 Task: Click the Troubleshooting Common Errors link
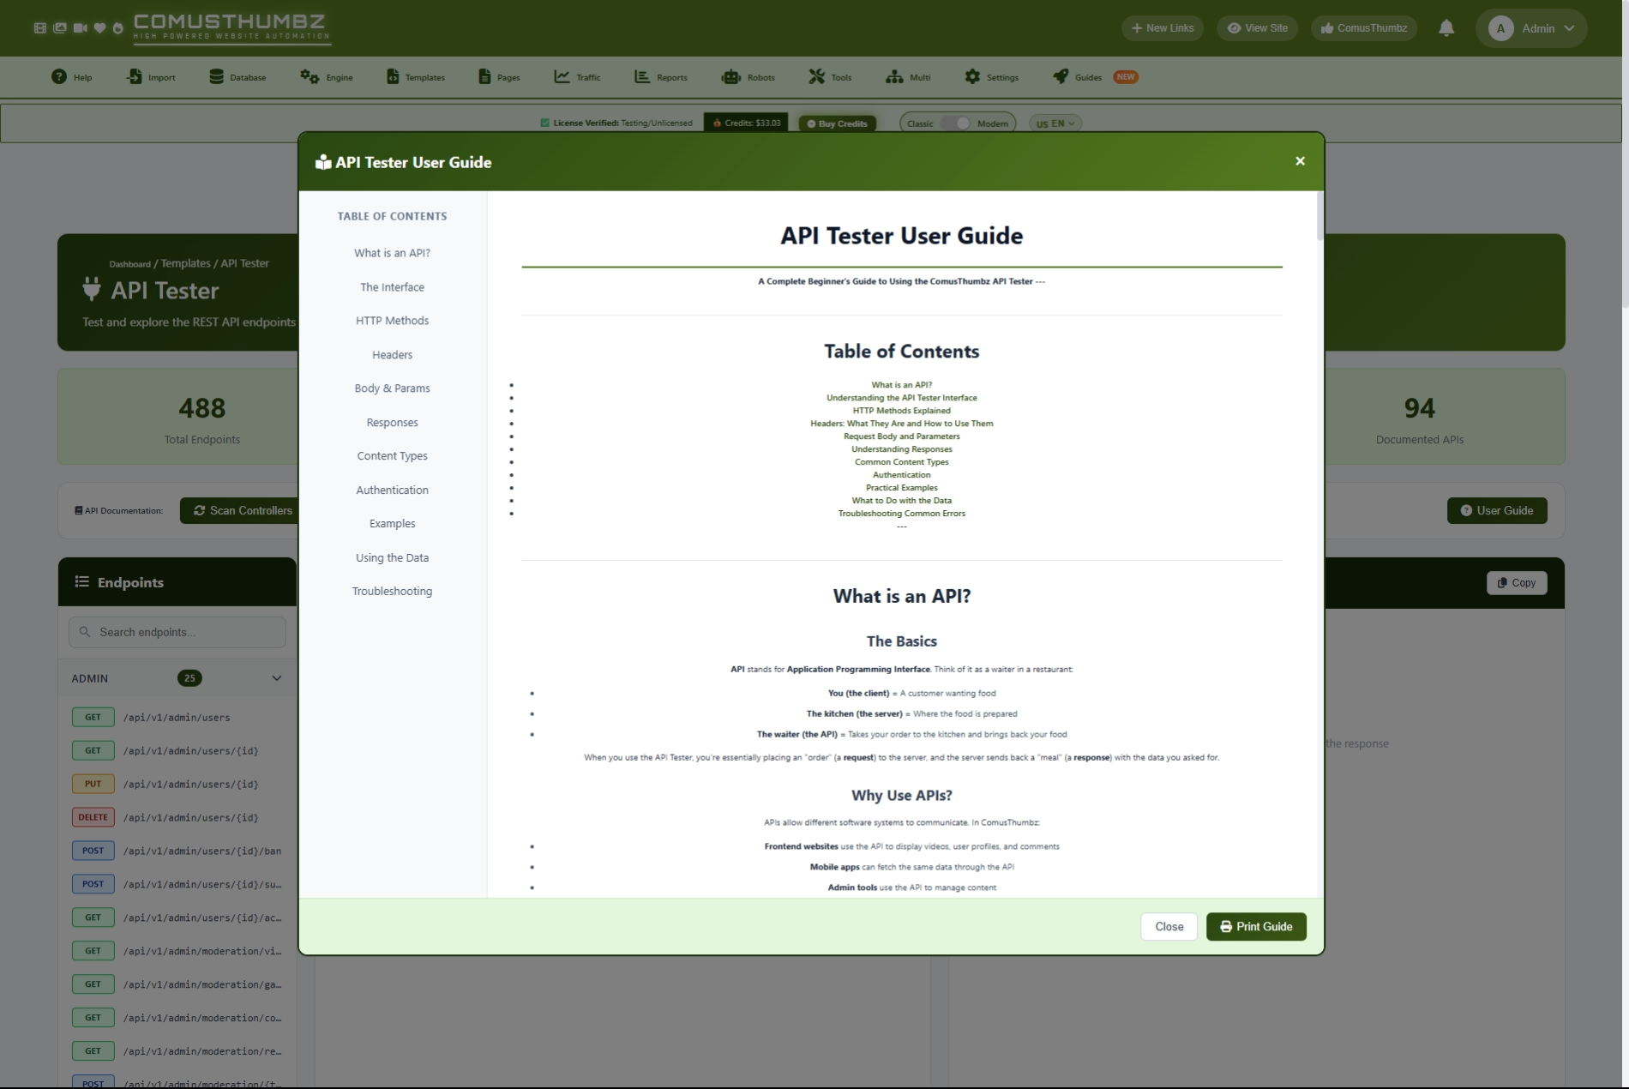tap(901, 514)
